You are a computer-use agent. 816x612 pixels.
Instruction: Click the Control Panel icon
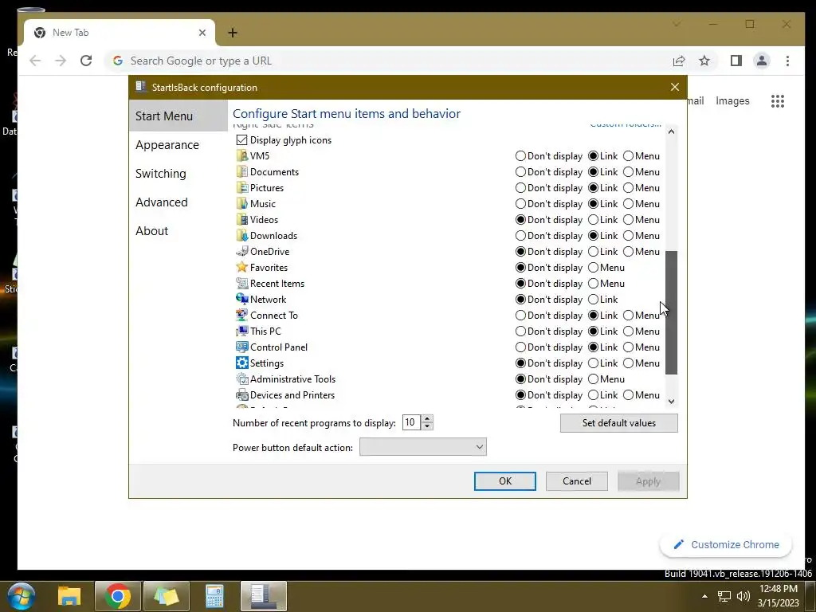[x=241, y=347]
